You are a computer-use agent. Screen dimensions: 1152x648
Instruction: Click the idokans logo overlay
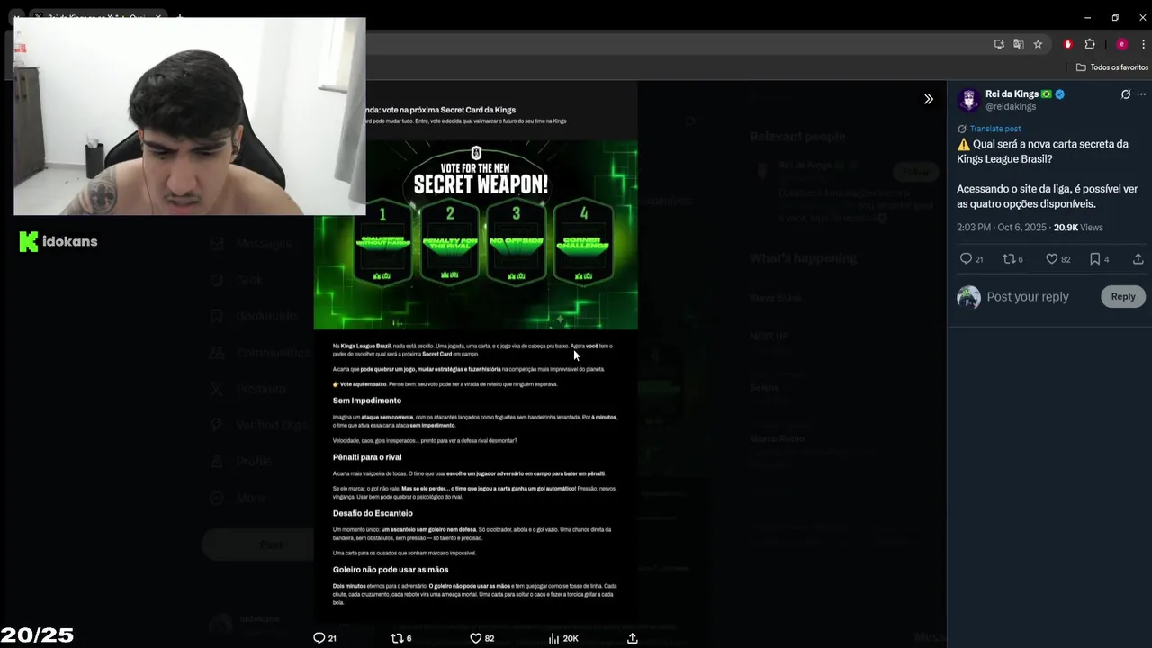pyautogui.click(x=58, y=241)
